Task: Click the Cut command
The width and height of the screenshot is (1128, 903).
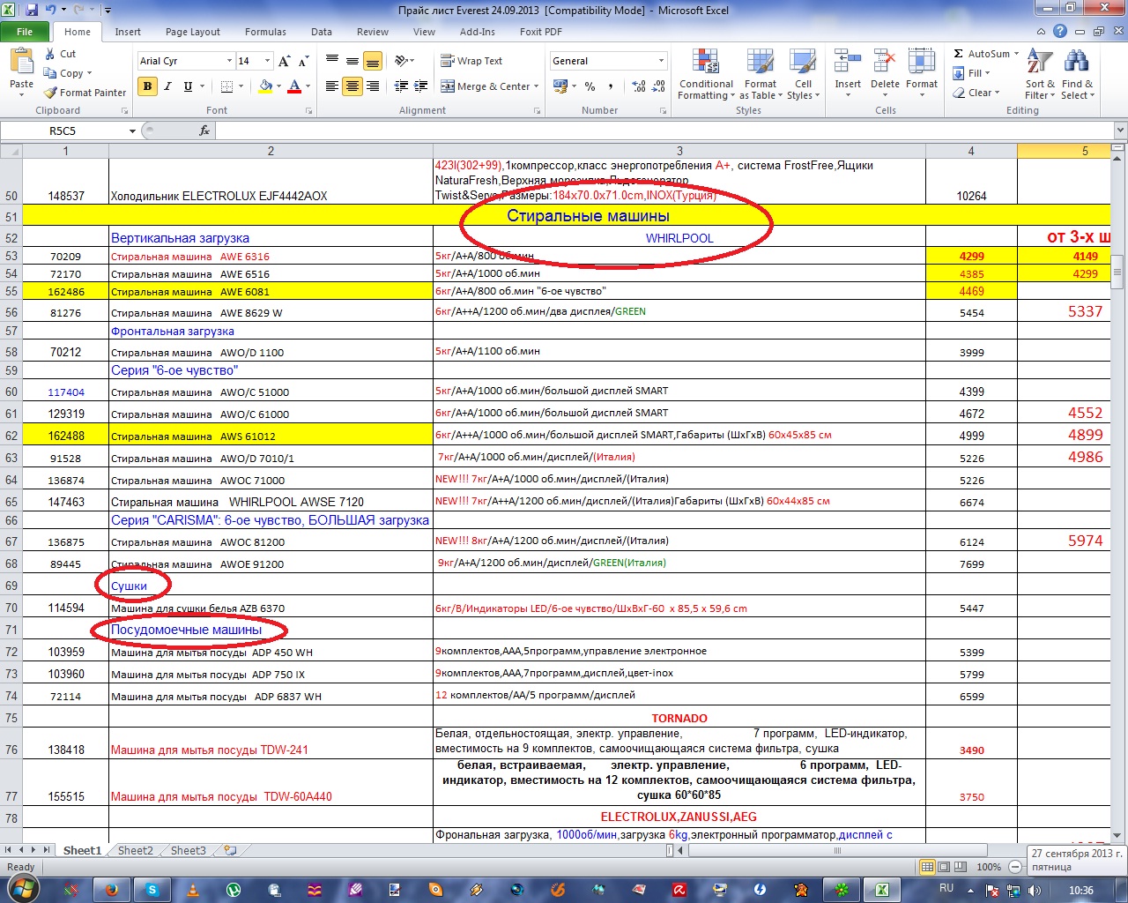Action: (60, 54)
